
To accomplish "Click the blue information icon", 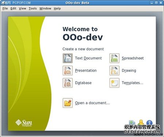I will (x=149, y=123).
